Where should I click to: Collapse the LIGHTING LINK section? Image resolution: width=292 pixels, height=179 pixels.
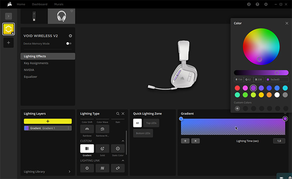point(123,160)
